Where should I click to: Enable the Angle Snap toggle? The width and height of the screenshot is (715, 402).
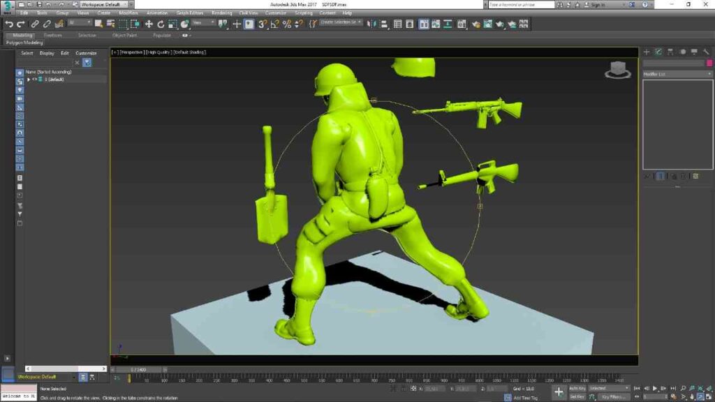[x=275, y=24]
